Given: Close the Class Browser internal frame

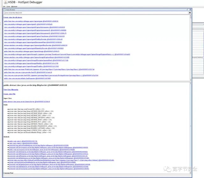Looking at the screenshot, I should pos(190,10).
